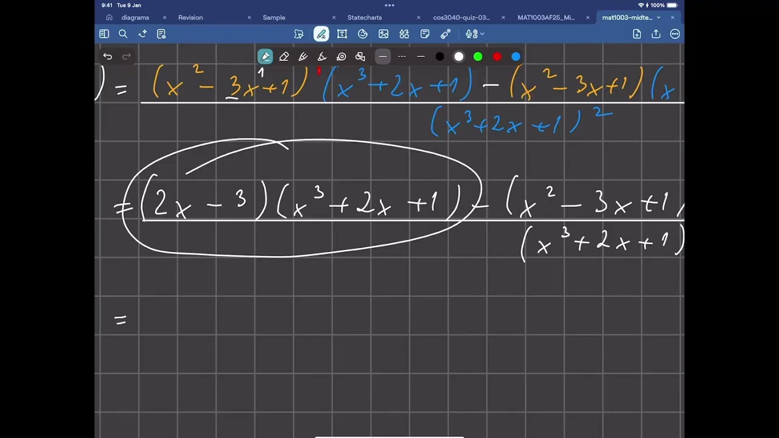Select the active pen writing tool
Viewport: 779px width, 438px height.
pos(321,34)
